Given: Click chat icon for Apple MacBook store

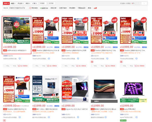Looking at the screenshot, I should [137, 117].
